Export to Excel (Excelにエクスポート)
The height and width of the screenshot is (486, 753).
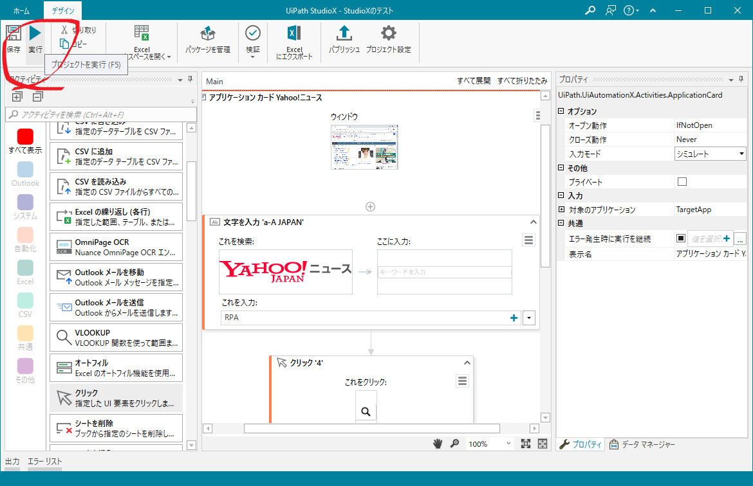294,42
